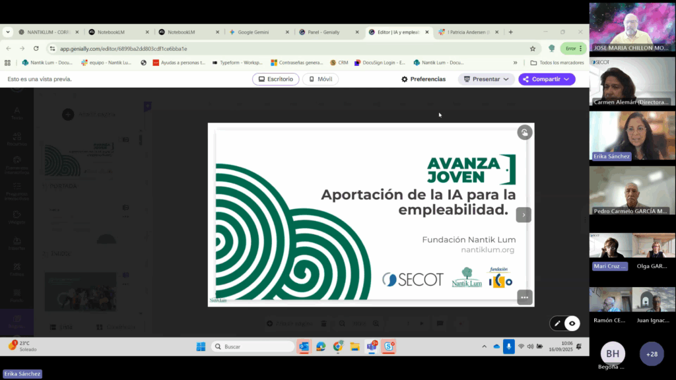Open Microsoft Teams from the taskbar
The height and width of the screenshot is (380, 676).
[372, 346]
